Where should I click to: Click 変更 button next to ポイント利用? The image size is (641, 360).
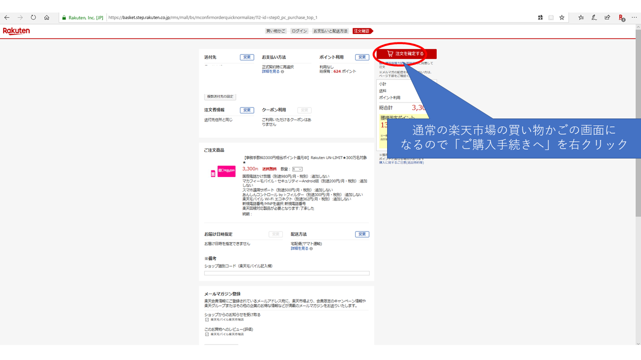(x=362, y=57)
